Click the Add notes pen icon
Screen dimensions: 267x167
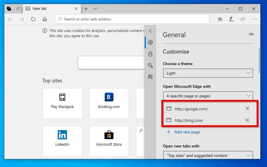(x=231, y=19)
